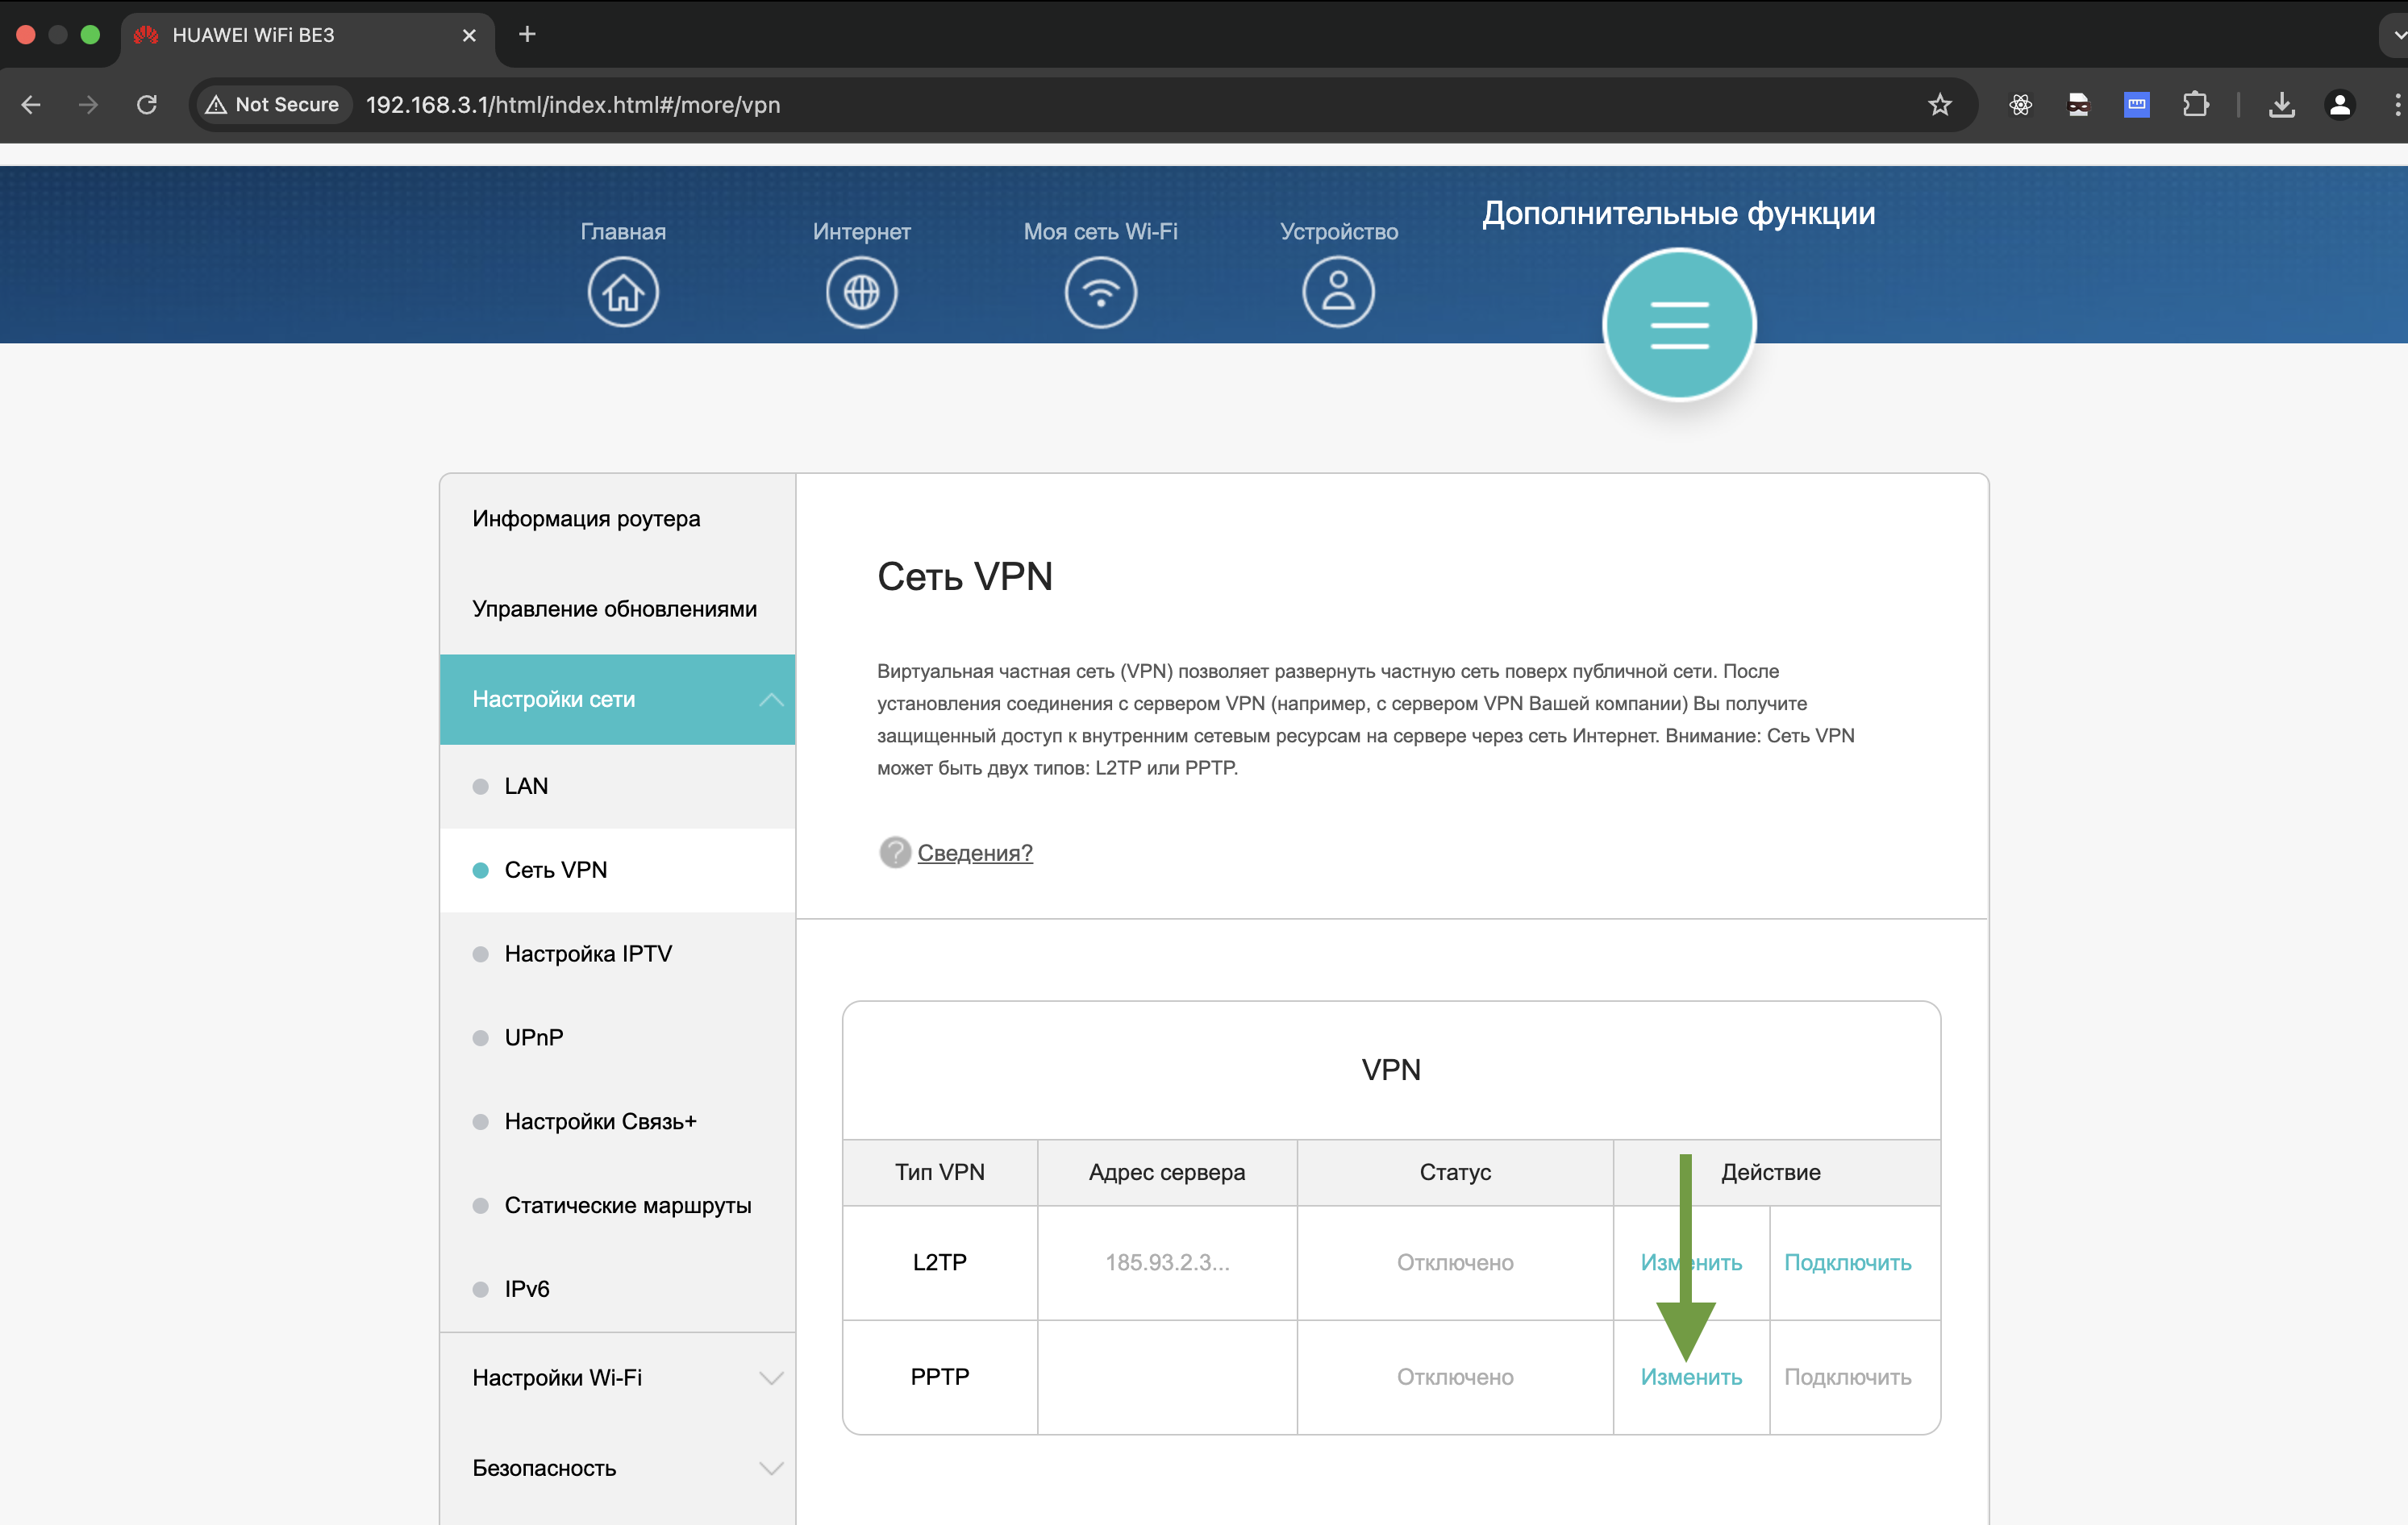Switch to the HUAWEI WiFi BE3 tab

253,35
